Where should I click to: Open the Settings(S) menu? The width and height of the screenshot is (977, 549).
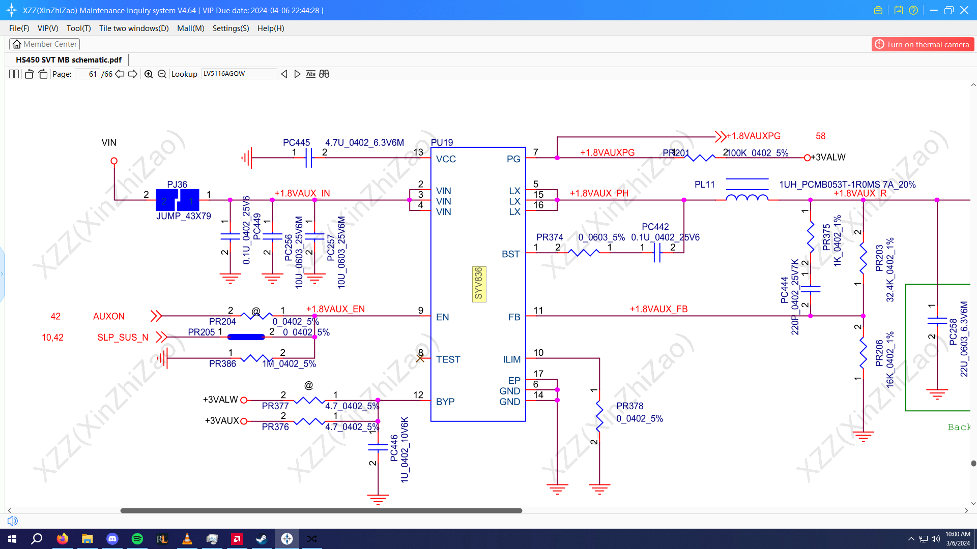click(x=231, y=28)
